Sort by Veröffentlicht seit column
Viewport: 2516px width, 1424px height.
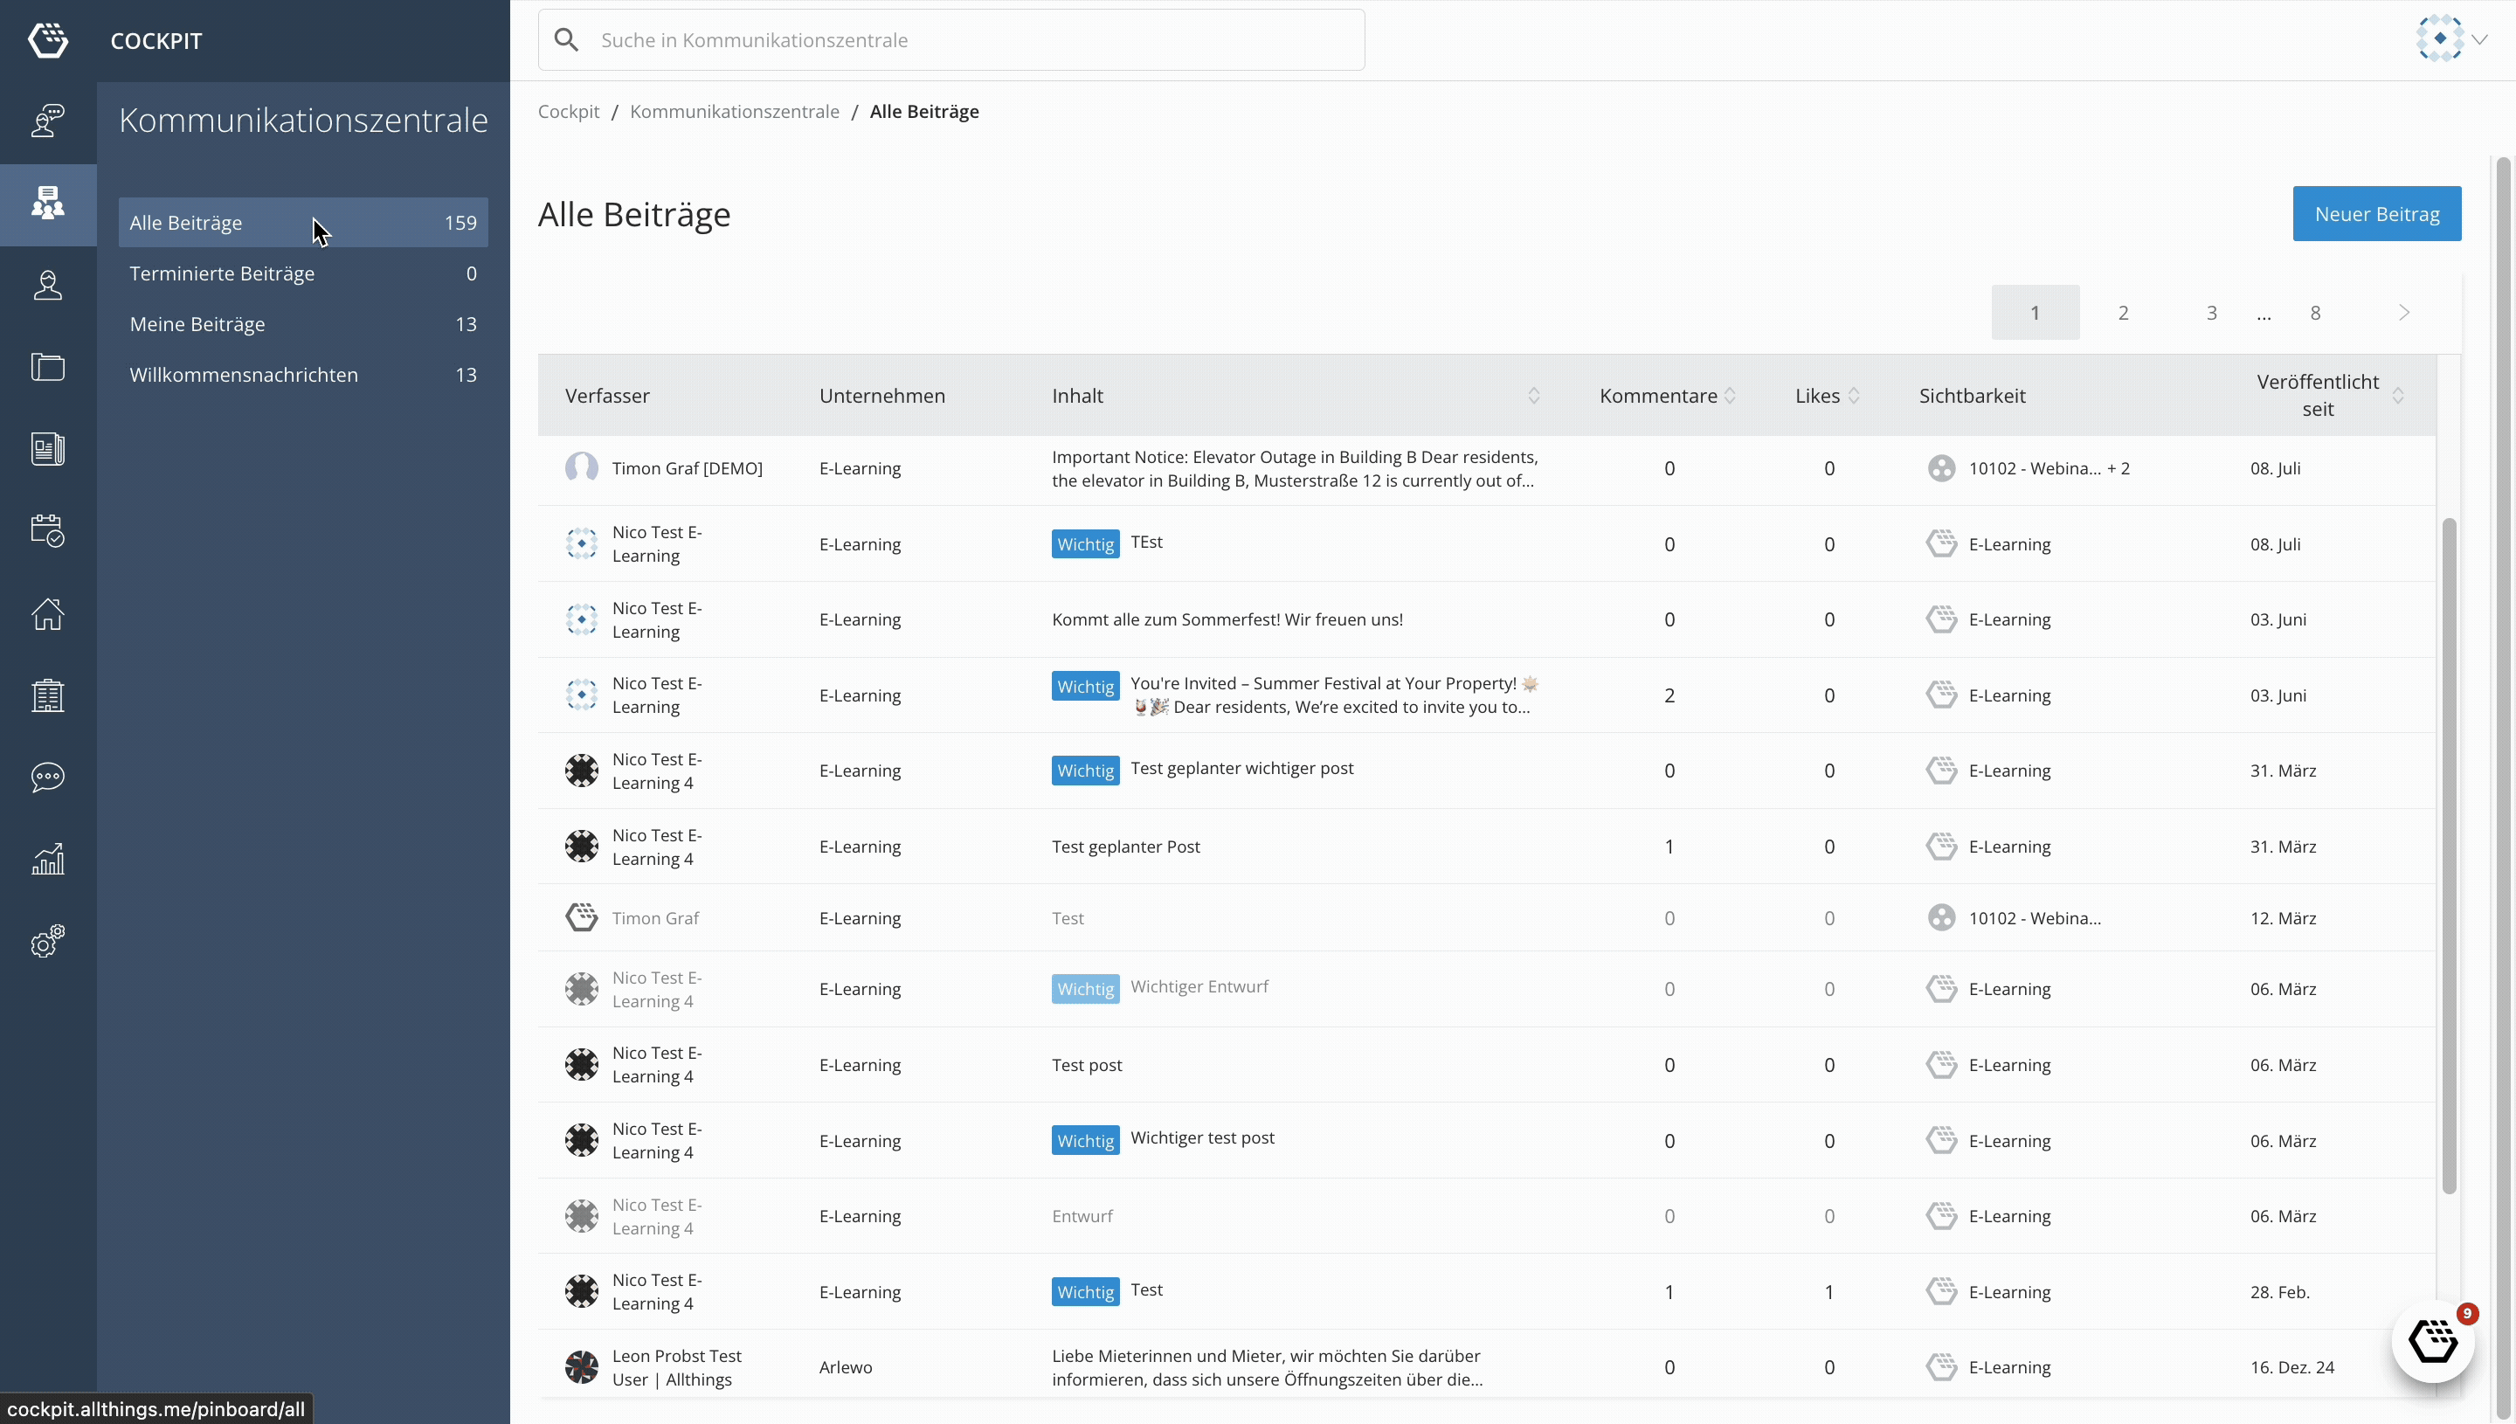(x=2398, y=396)
